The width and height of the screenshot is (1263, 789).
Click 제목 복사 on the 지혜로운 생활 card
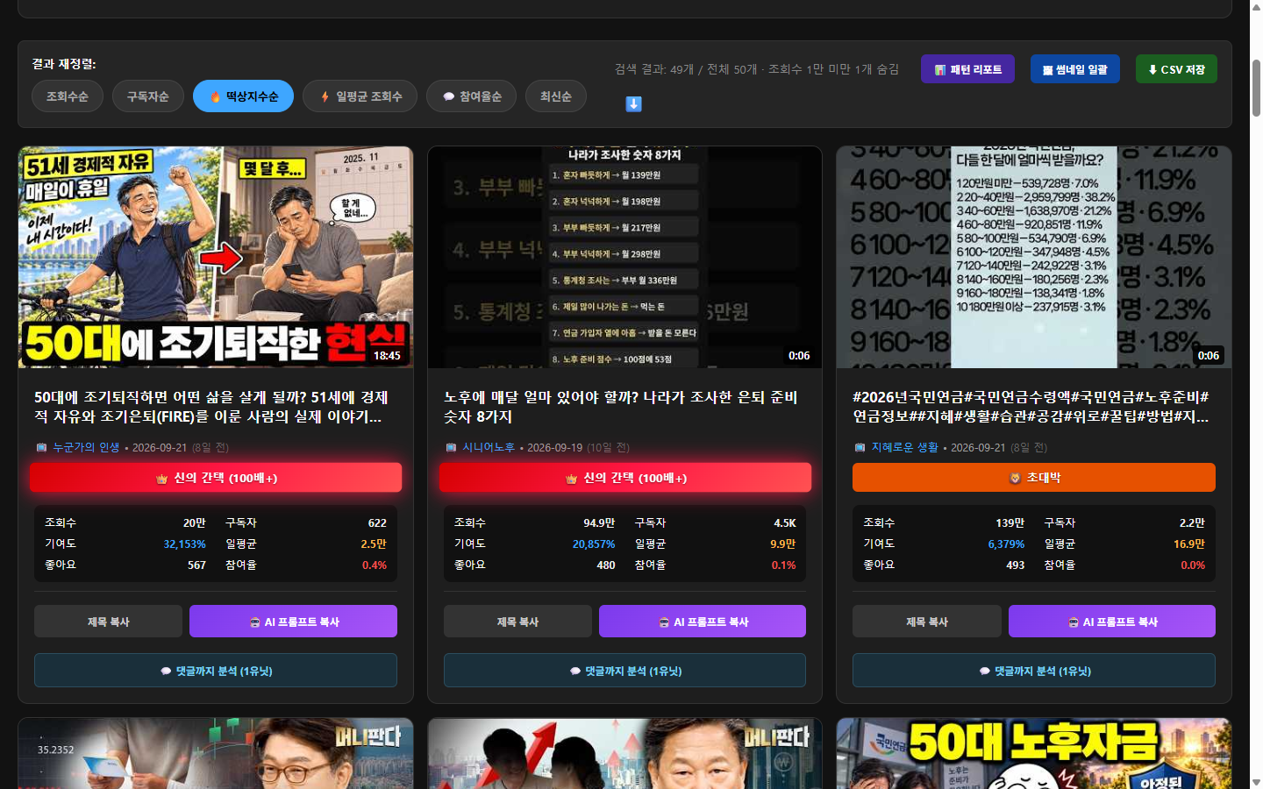click(927, 622)
